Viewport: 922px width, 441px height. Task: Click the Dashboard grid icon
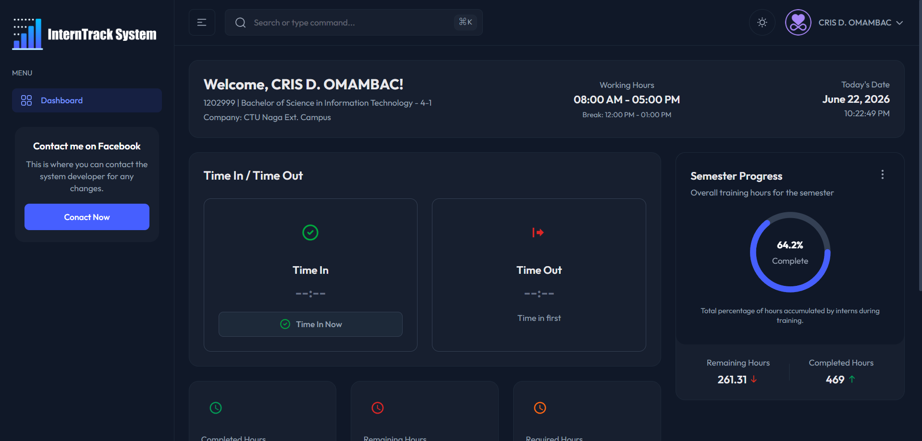pos(26,100)
